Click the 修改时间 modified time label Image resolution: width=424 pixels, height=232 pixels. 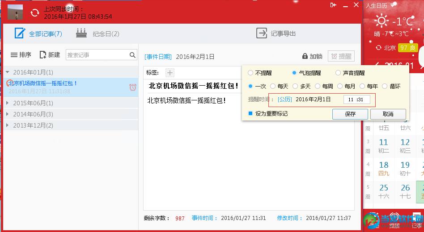tap(290, 218)
